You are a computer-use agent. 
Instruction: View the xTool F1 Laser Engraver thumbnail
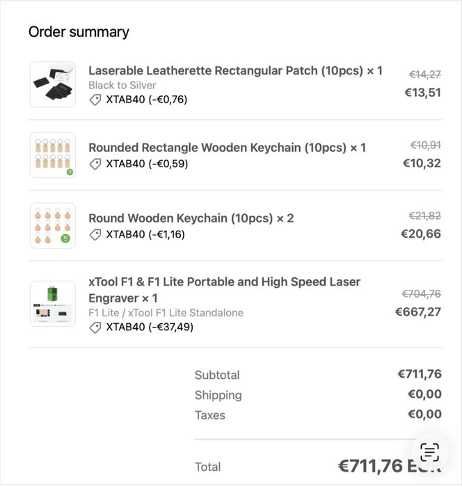[x=53, y=304]
